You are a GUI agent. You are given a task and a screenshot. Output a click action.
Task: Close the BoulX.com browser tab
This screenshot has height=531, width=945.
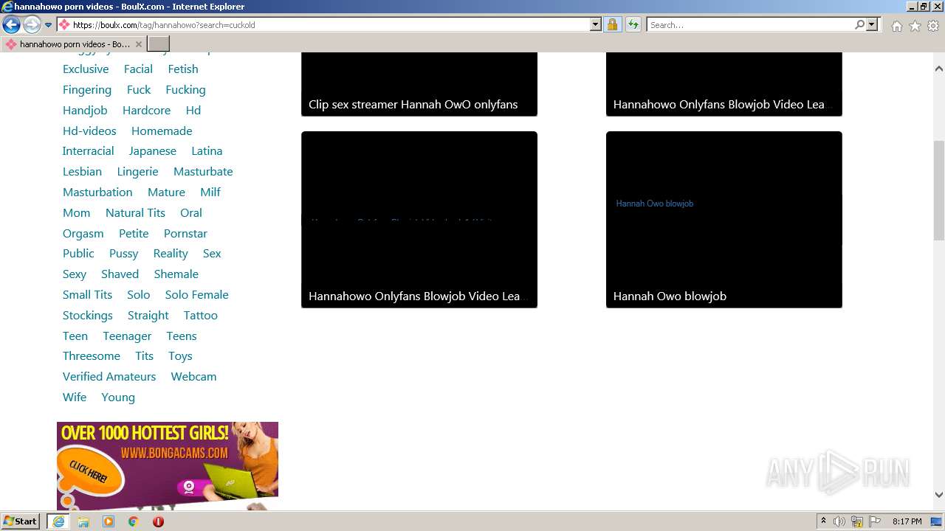pyautogui.click(x=139, y=44)
